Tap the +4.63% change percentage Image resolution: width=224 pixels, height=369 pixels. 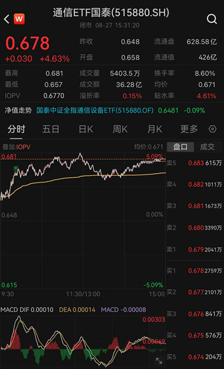55,59
